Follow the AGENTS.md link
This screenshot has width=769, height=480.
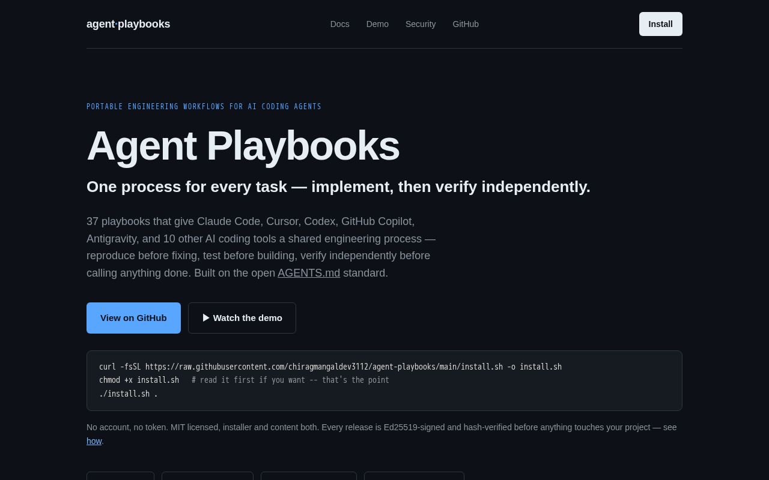tap(309, 273)
